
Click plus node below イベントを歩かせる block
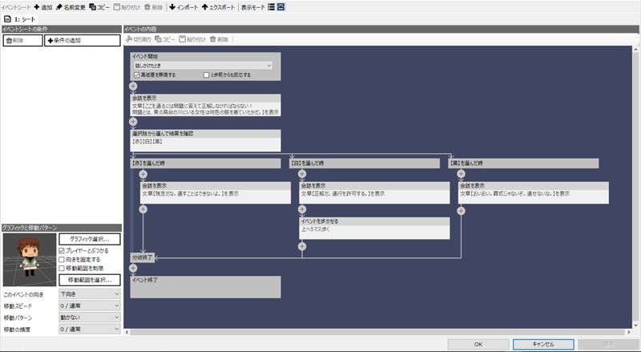(302, 245)
